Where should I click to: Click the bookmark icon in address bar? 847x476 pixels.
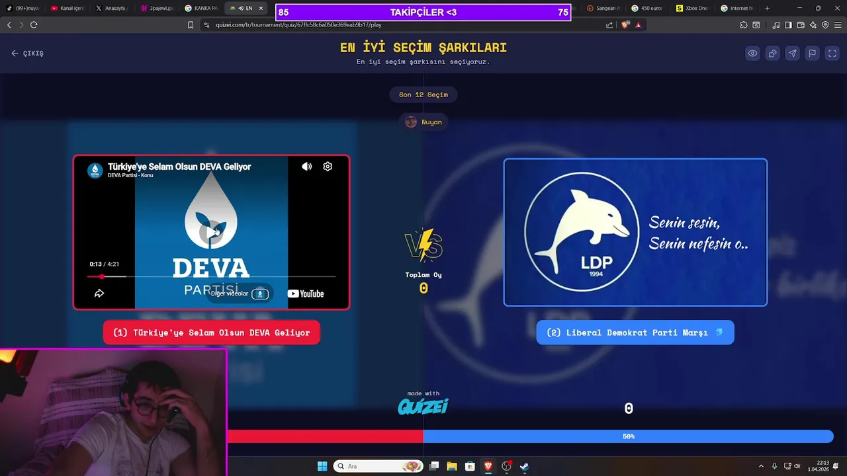click(x=191, y=25)
